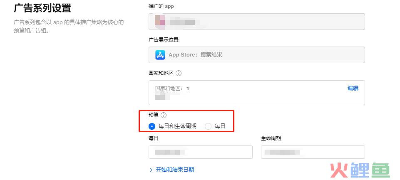Viewport: 400px width, 180px height.
Task: Click the App Store：搜索结果 placement field
Action: click(x=257, y=55)
